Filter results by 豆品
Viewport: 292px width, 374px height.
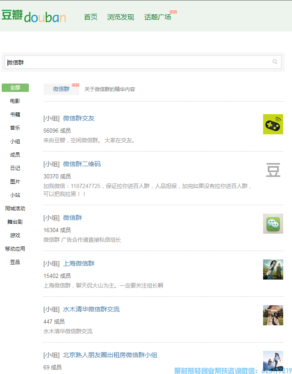(15, 262)
